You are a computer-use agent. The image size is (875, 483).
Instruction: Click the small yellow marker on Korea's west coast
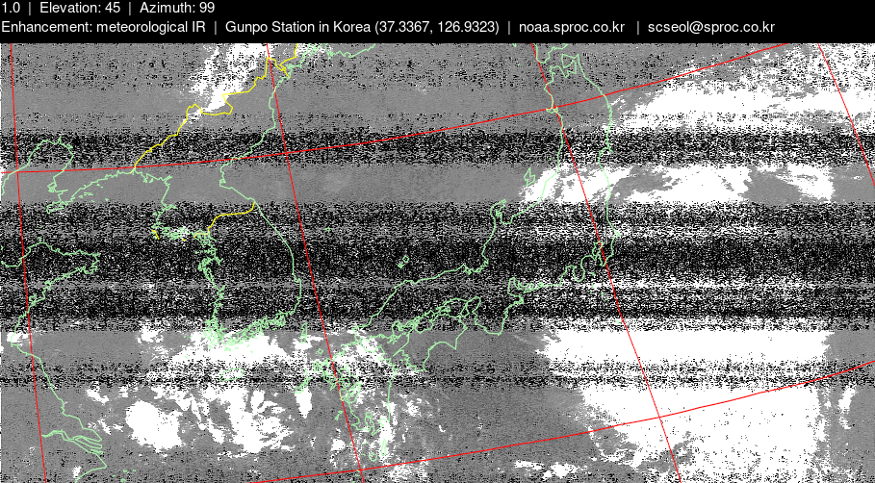(156, 233)
